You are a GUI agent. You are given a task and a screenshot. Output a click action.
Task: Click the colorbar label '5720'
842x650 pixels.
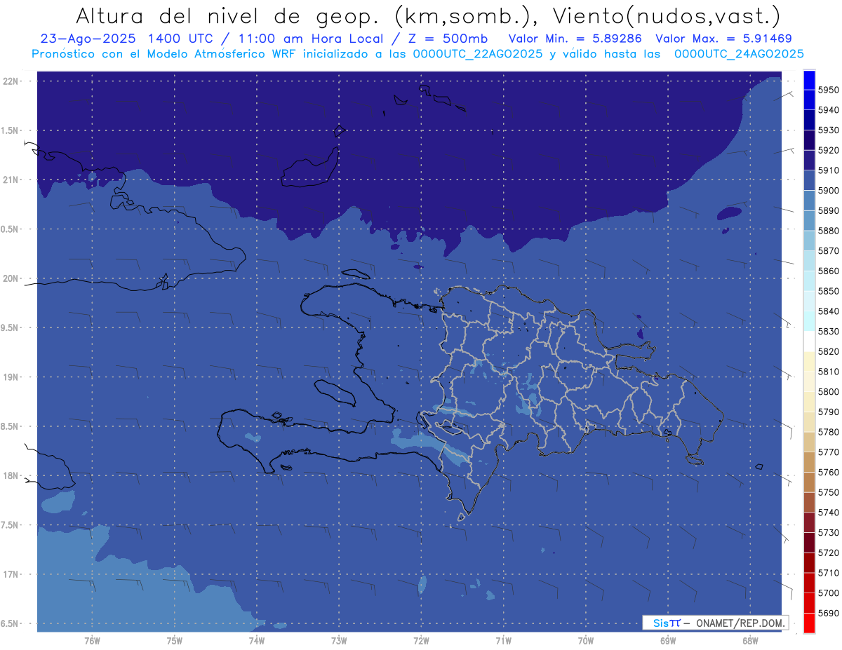(829, 553)
